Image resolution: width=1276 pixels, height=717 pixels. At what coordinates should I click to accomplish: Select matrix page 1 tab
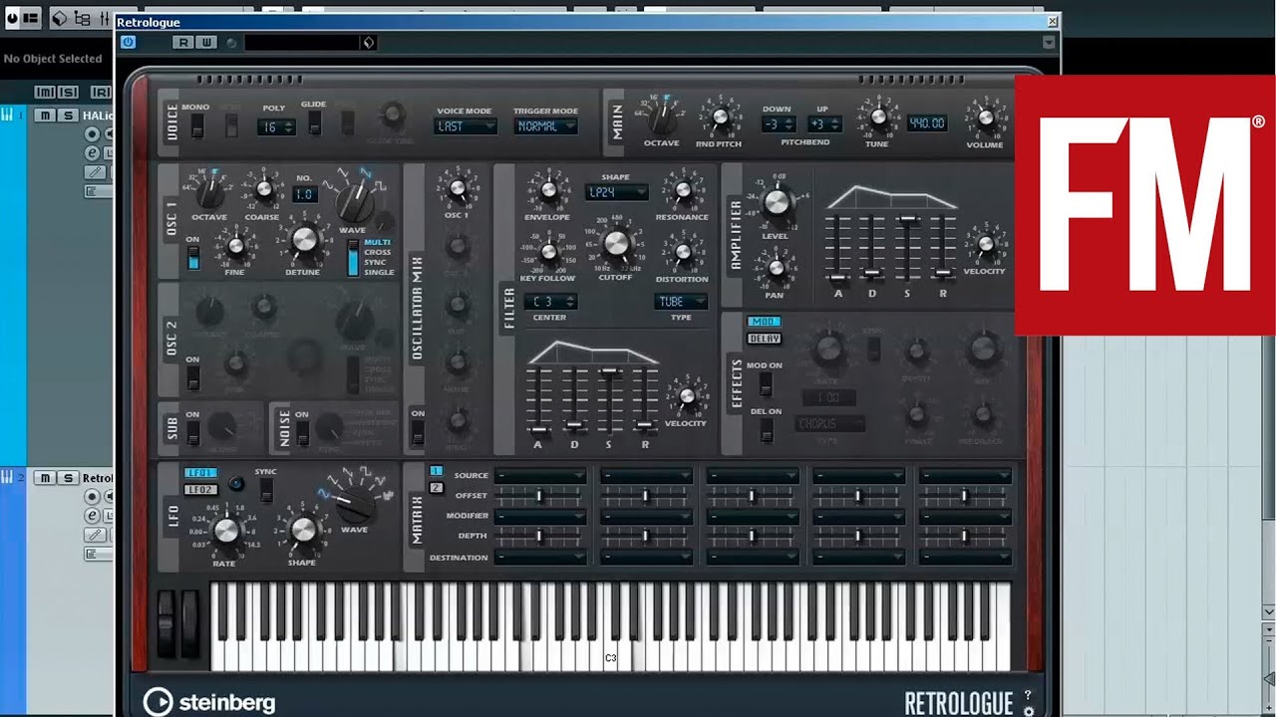(436, 471)
